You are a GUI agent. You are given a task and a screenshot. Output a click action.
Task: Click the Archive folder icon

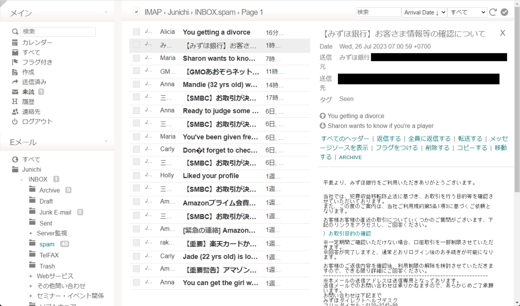(32, 190)
